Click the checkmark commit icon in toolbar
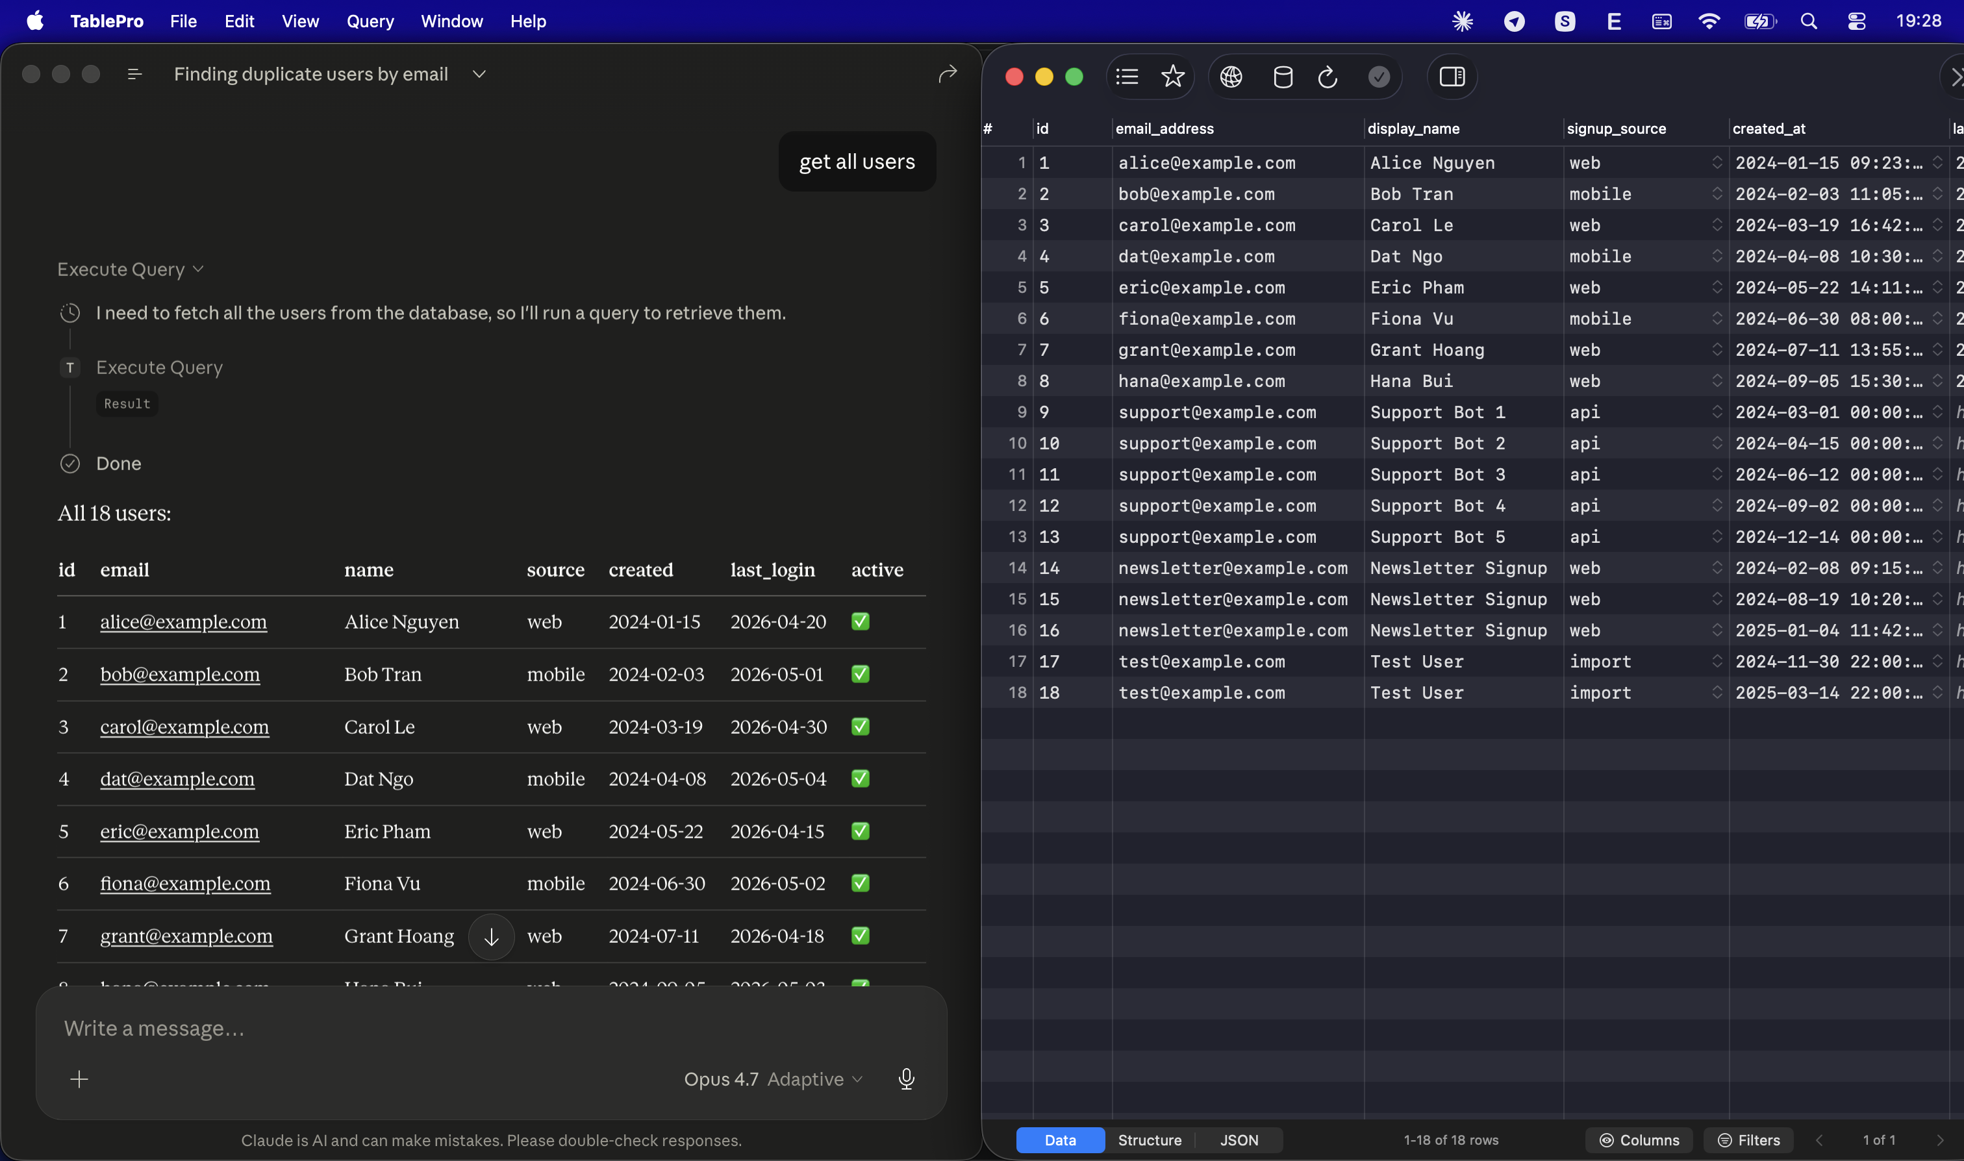Viewport: 1964px width, 1161px height. click(1379, 77)
